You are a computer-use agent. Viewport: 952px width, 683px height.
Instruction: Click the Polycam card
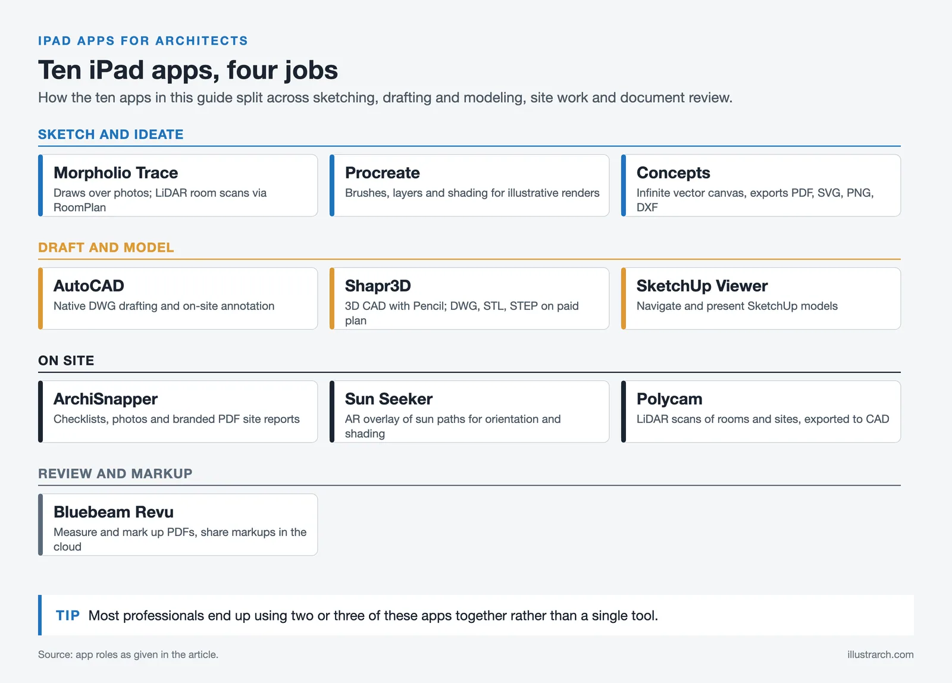[761, 412]
